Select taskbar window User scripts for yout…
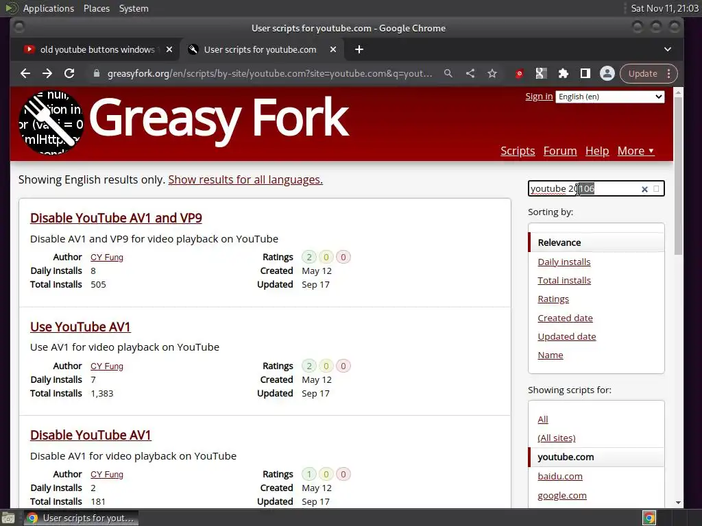The height and width of the screenshot is (526, 702). 81,518
